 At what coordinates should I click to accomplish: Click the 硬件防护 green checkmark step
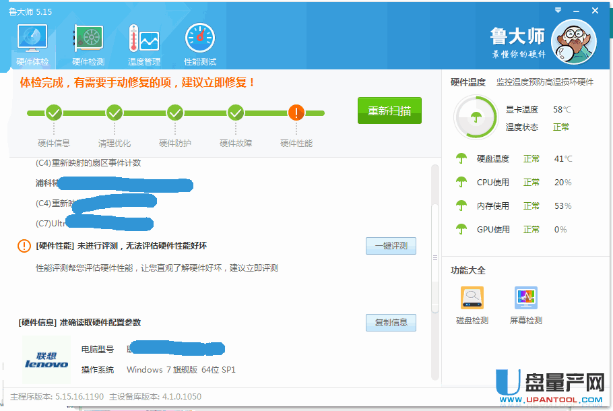175,113
